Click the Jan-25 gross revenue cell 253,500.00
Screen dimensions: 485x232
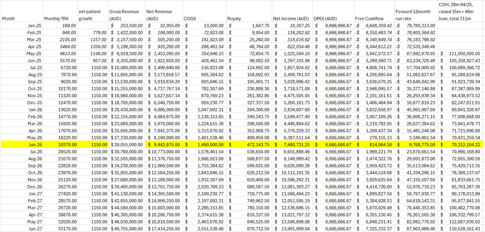pyautogui.click(x=126, y=25)
